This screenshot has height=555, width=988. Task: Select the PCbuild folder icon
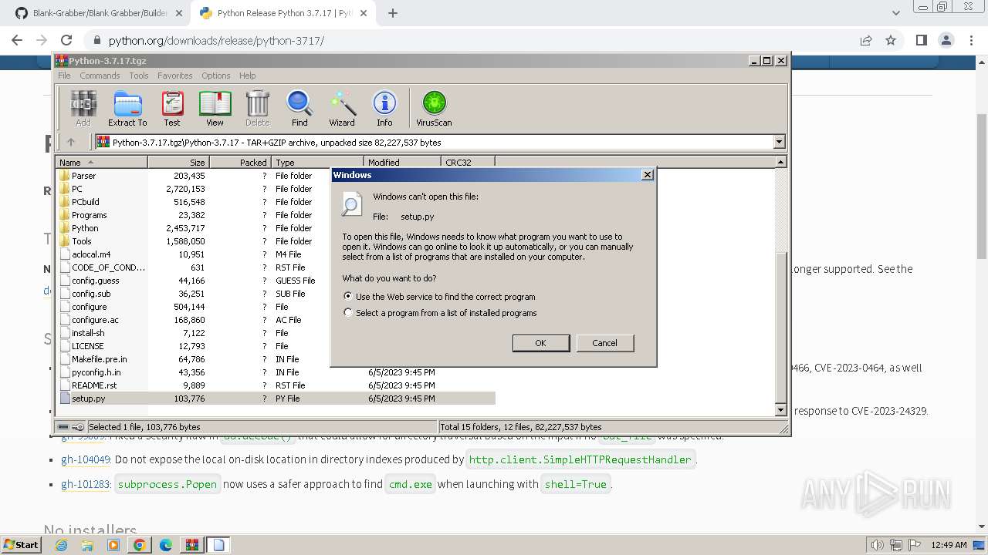(x=65, y=202)
